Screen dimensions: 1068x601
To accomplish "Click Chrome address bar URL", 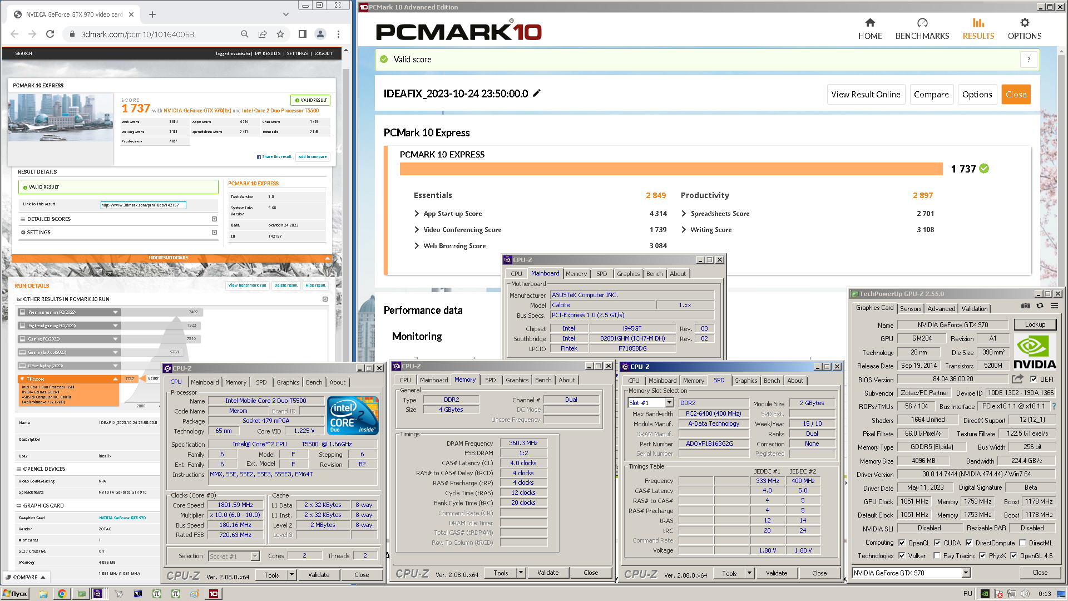I will (x=137, y=34).
